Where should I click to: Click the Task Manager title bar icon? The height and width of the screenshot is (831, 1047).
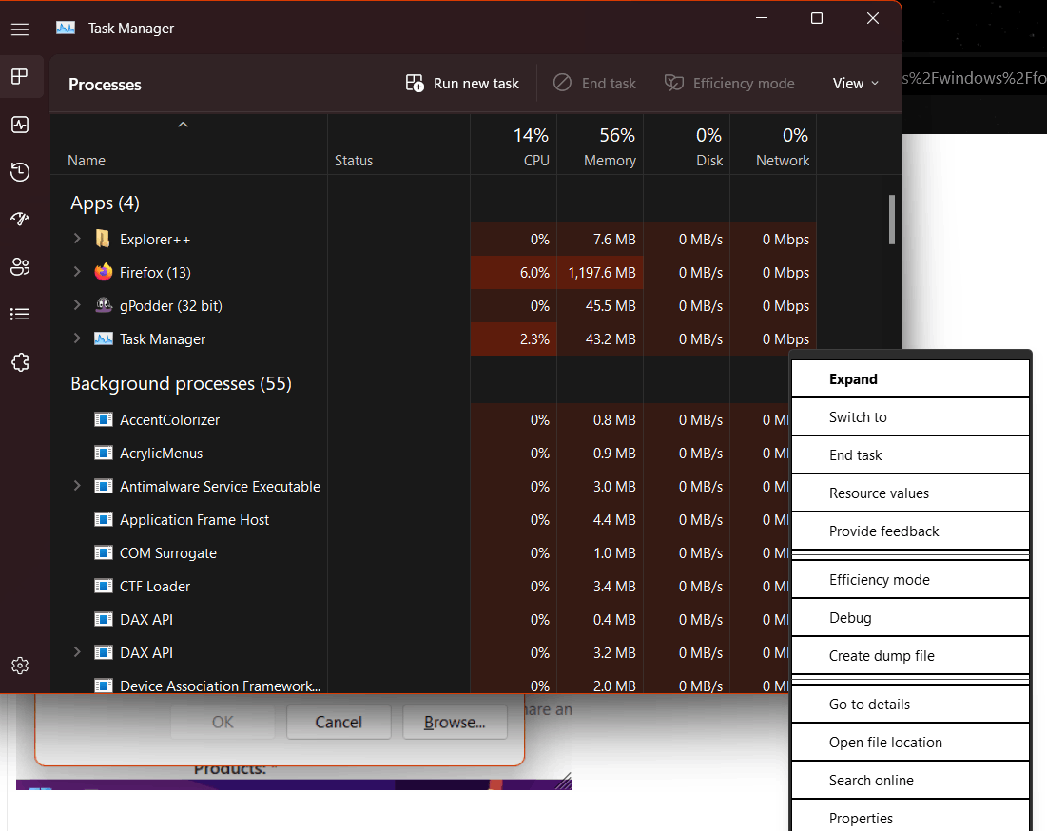66,28
